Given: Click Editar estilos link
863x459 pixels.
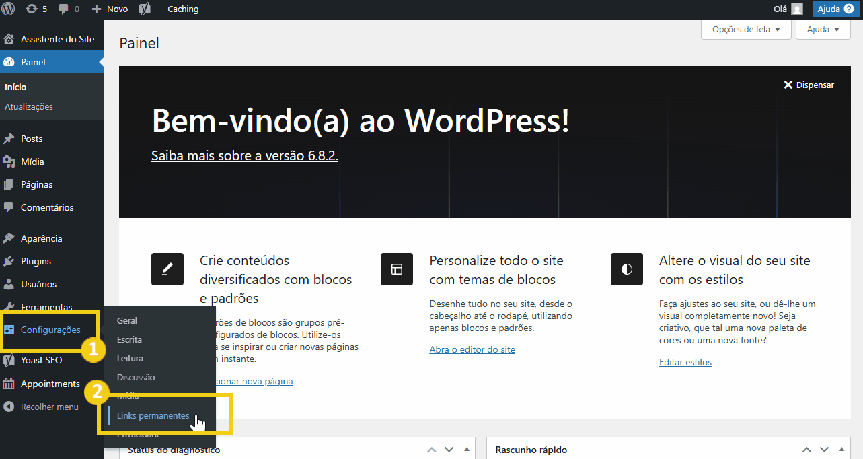Looking at the screenshot, I should [685, 362].
